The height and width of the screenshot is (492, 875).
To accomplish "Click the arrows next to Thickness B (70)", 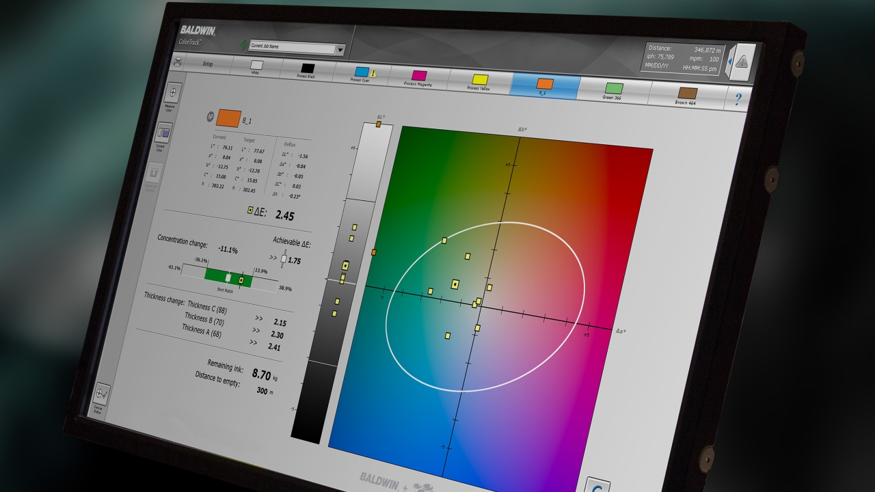I will [256, 331].
